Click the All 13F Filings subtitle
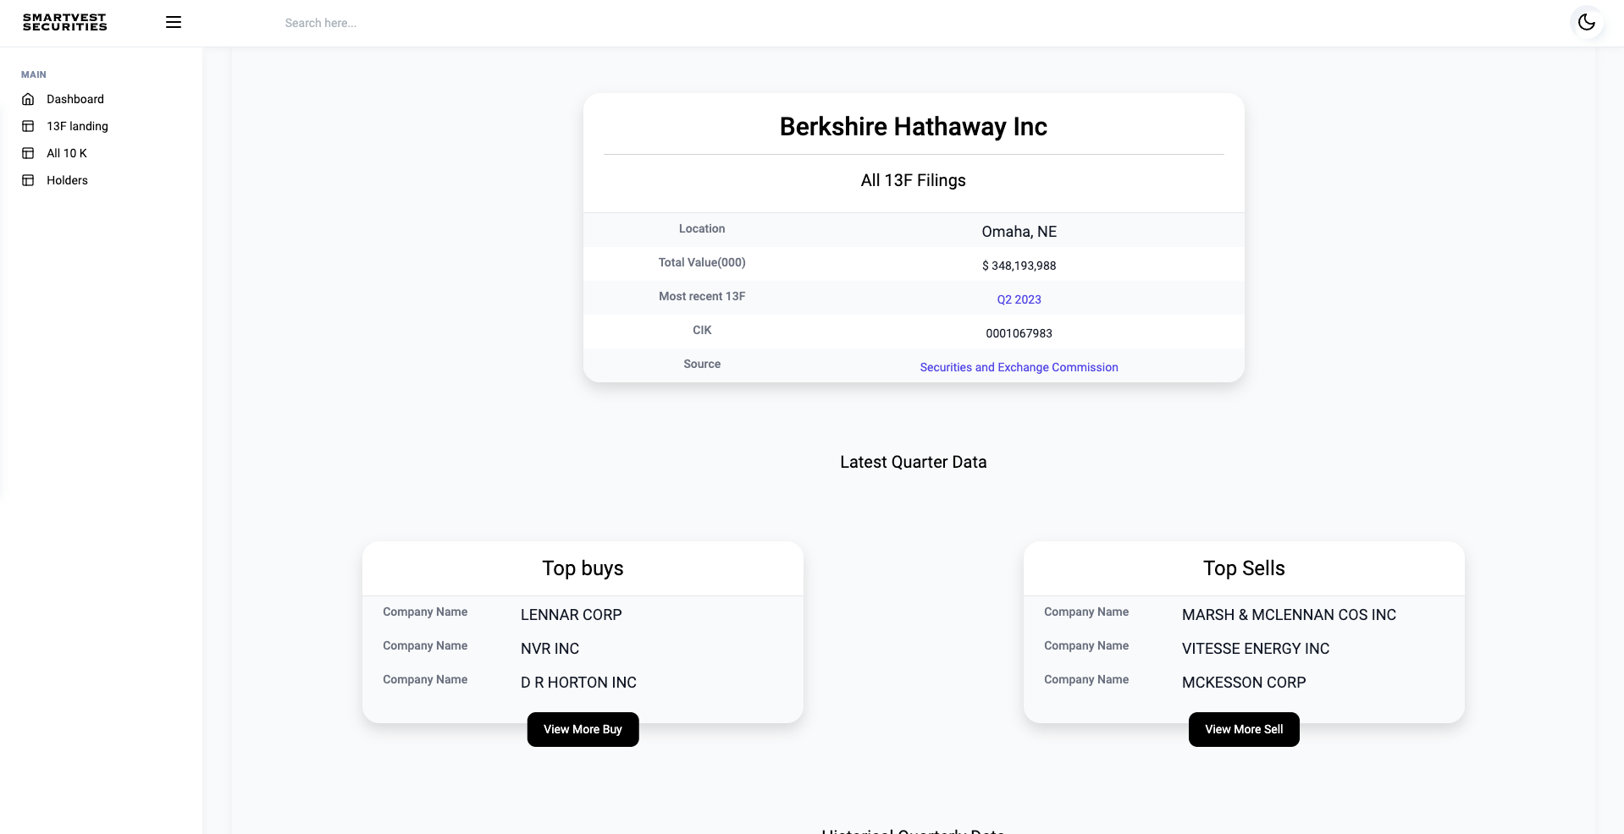Image resolution: width=1624 pixels, height=834 pixels. [x=914, y=180]
